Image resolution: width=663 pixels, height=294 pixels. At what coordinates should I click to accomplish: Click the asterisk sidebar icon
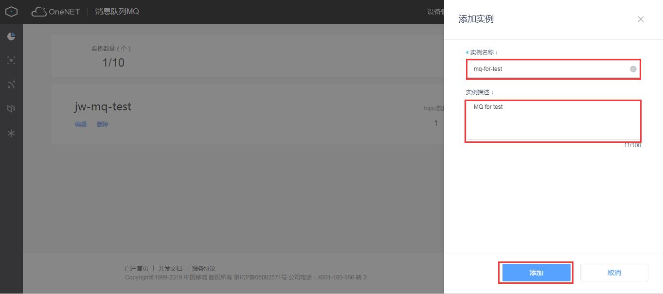point(11,133)
